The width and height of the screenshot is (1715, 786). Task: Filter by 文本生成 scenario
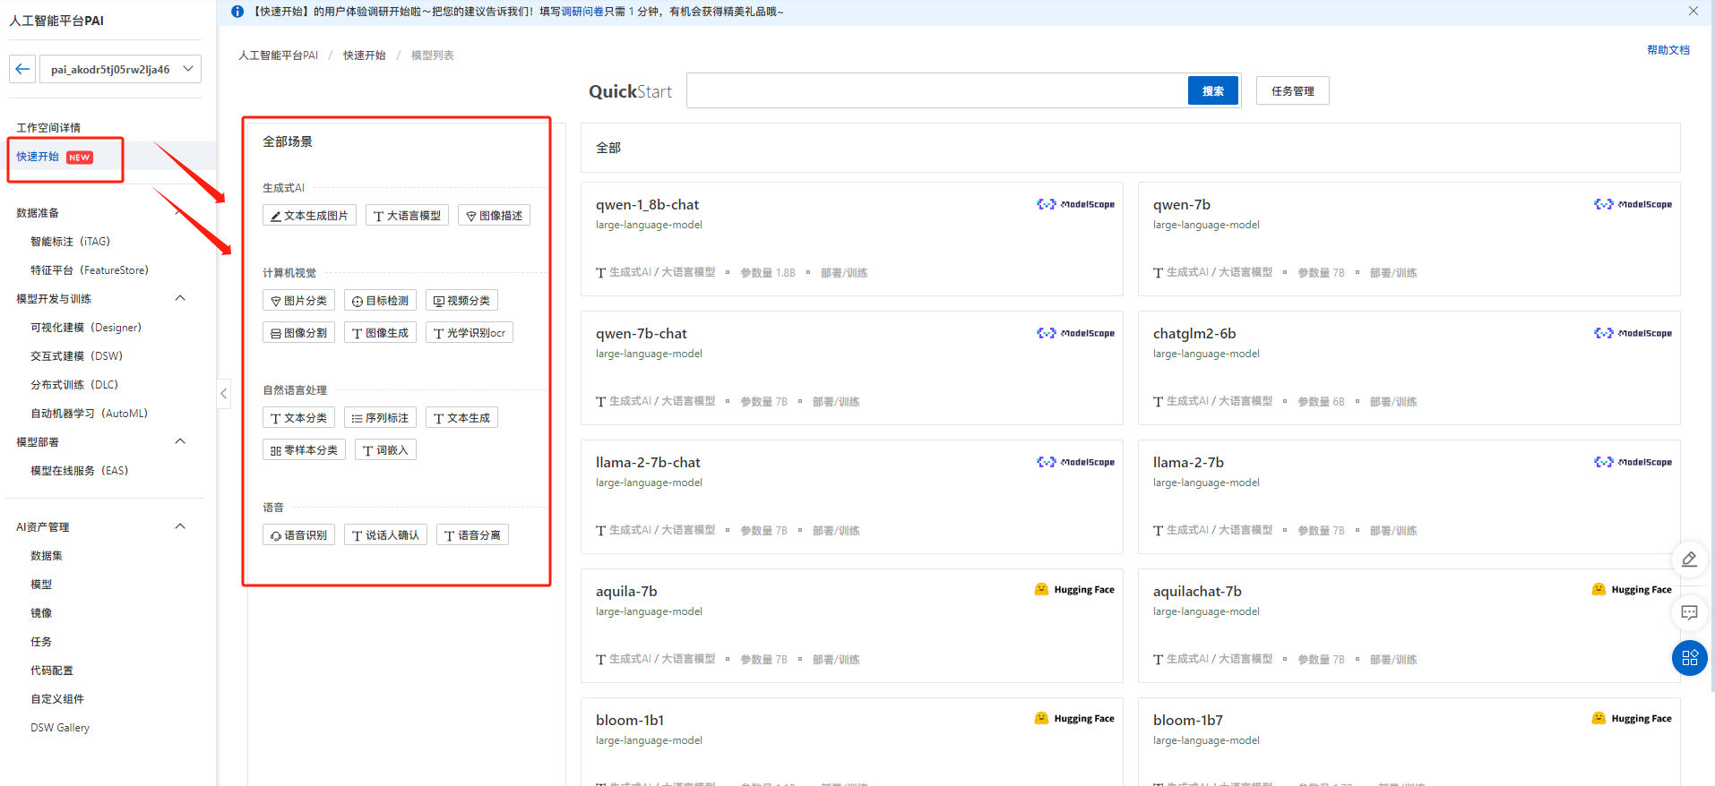coord(461,418)
